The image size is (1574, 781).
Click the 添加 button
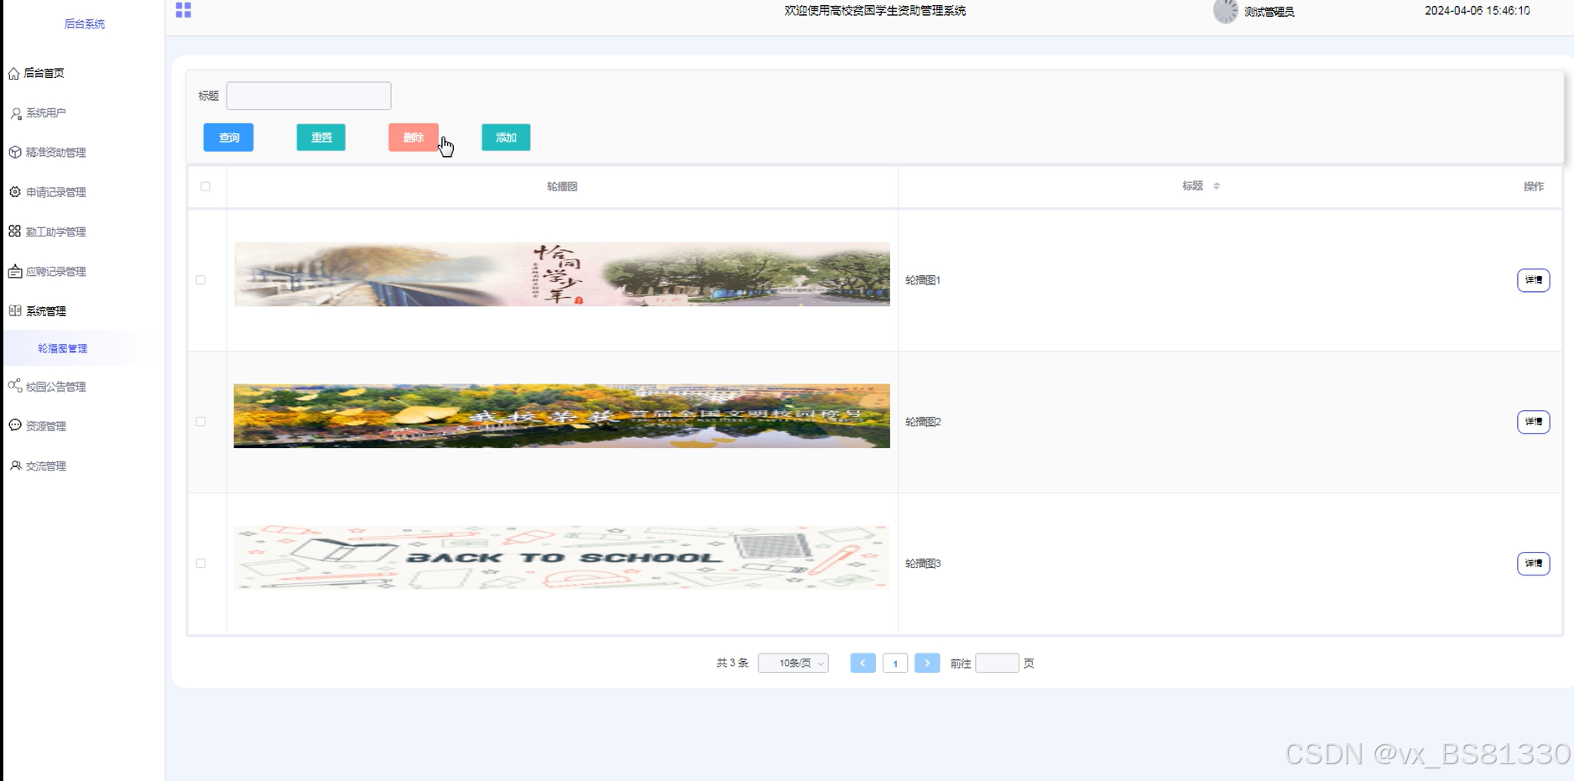(x=506, y=138)
